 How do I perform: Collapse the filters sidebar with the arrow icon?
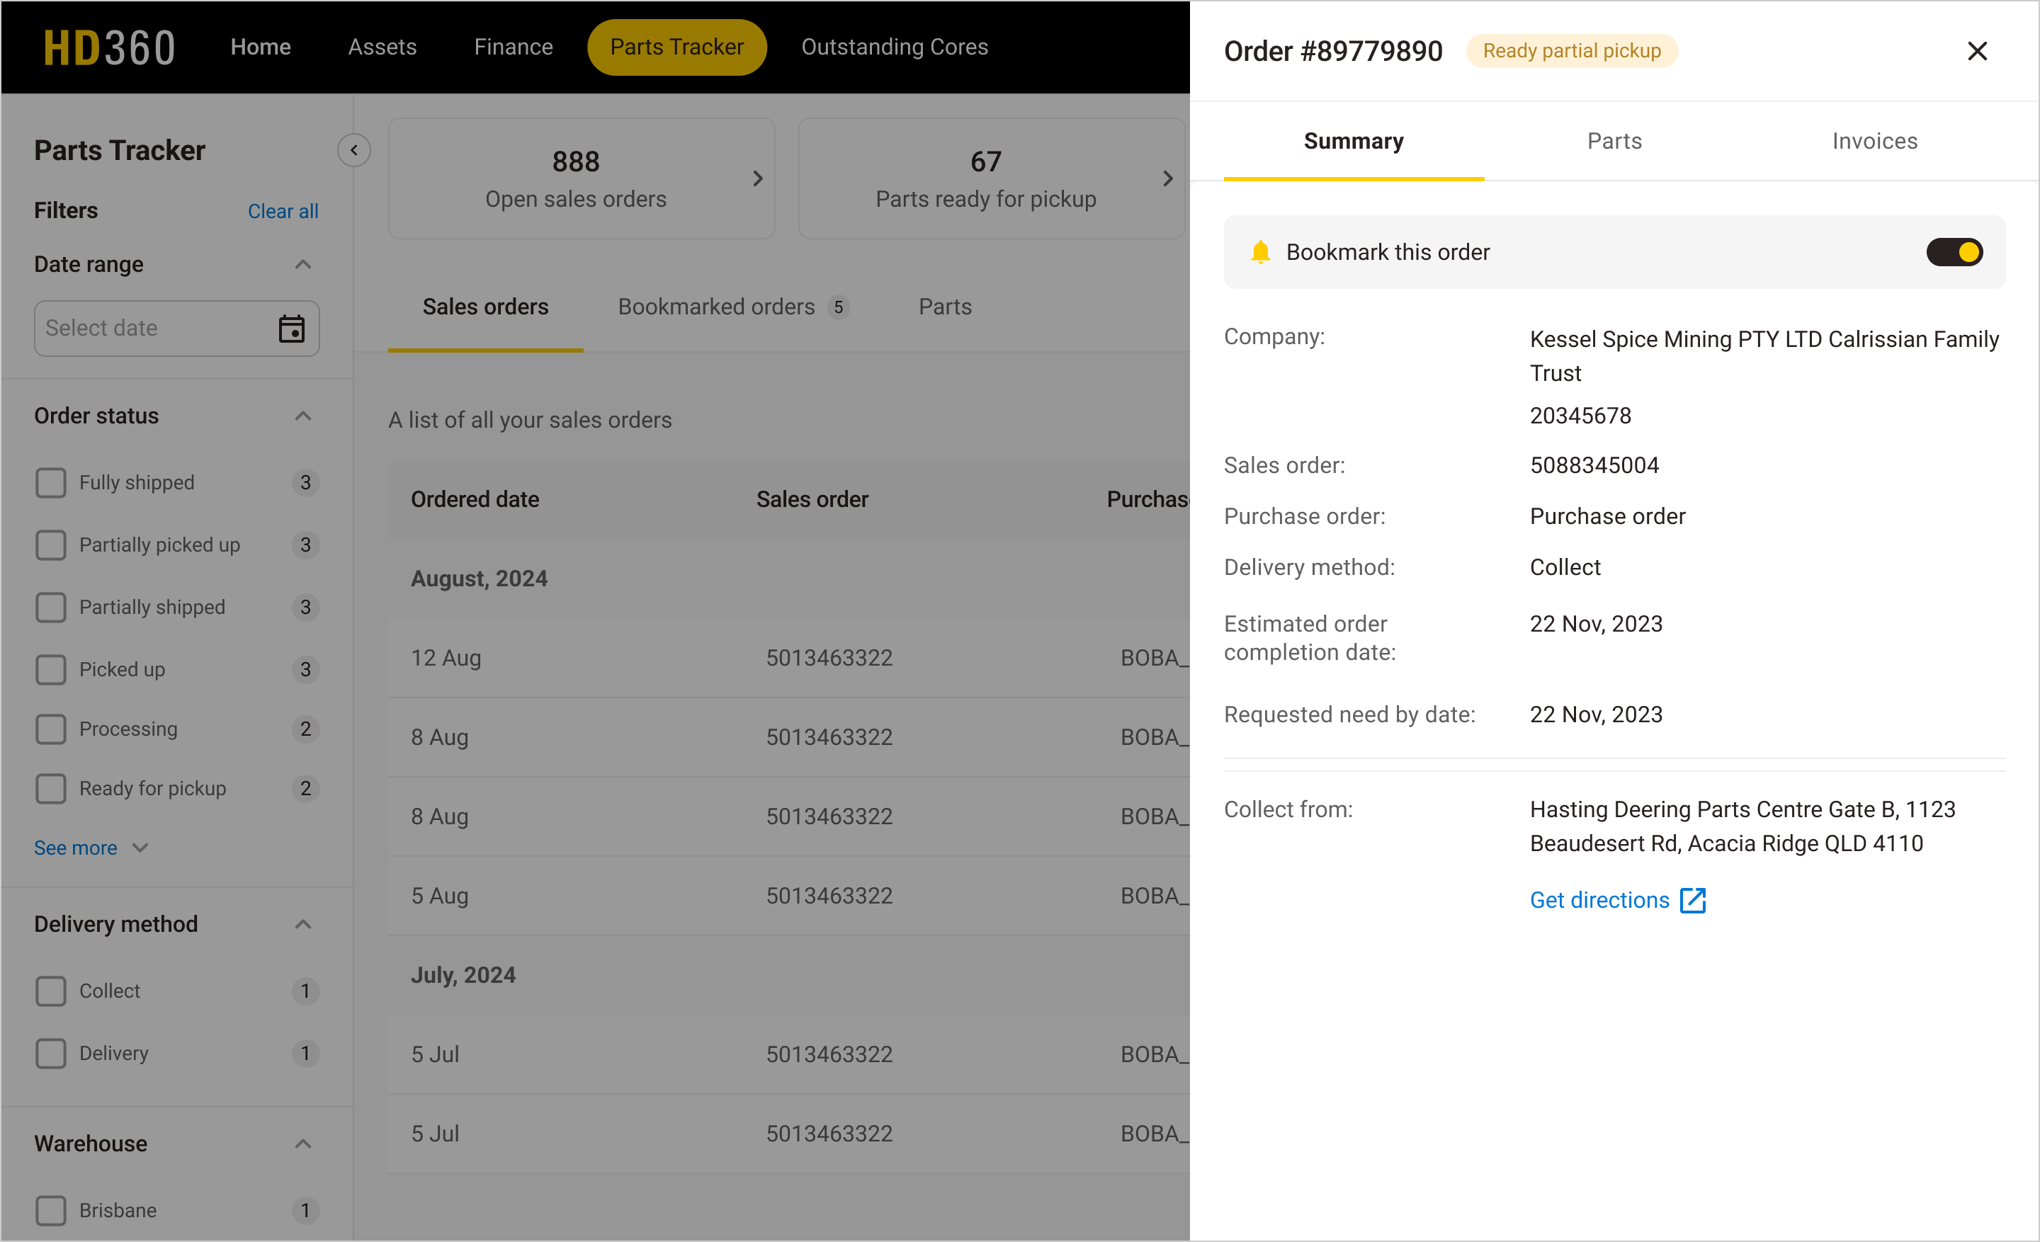[354, 150]
